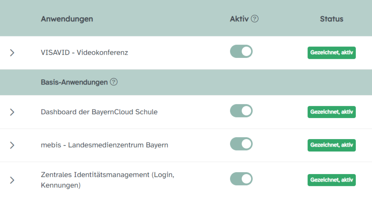Click the mebis row Gezeichnet, aktiv badge
The height and width of the screenshot is (197, 372).
(331, 145)
